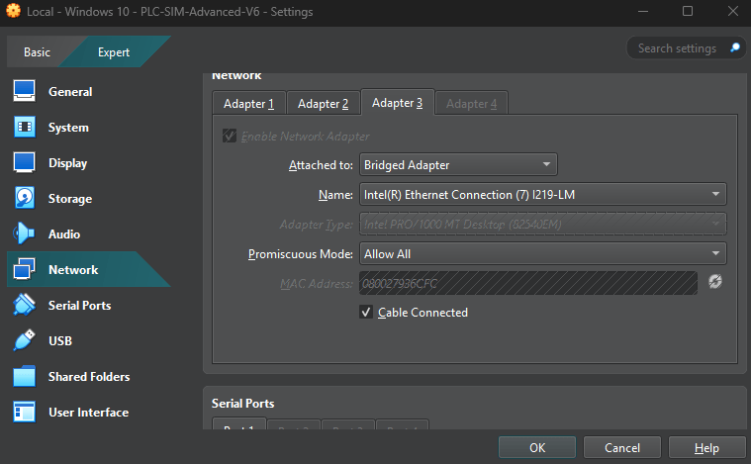751x464 pixels.
Task: Select the Display monitor icon
Action: point(25,163)
